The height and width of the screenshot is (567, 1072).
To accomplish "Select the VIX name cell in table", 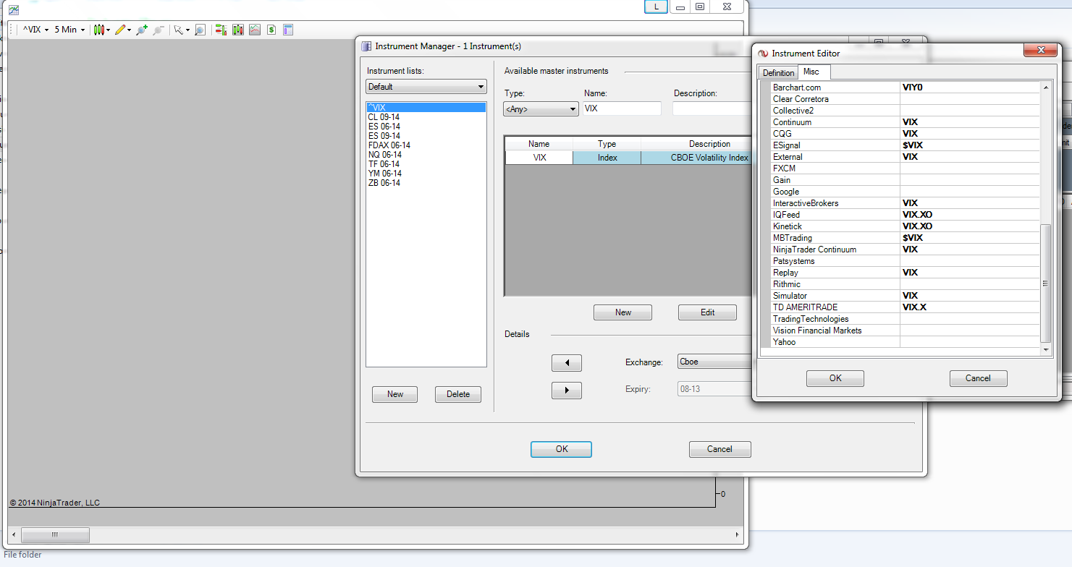I will [539, 158].
